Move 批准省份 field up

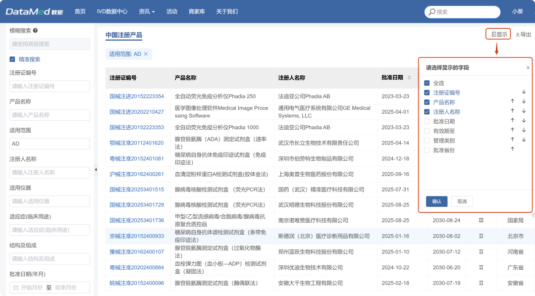(513, 149)
